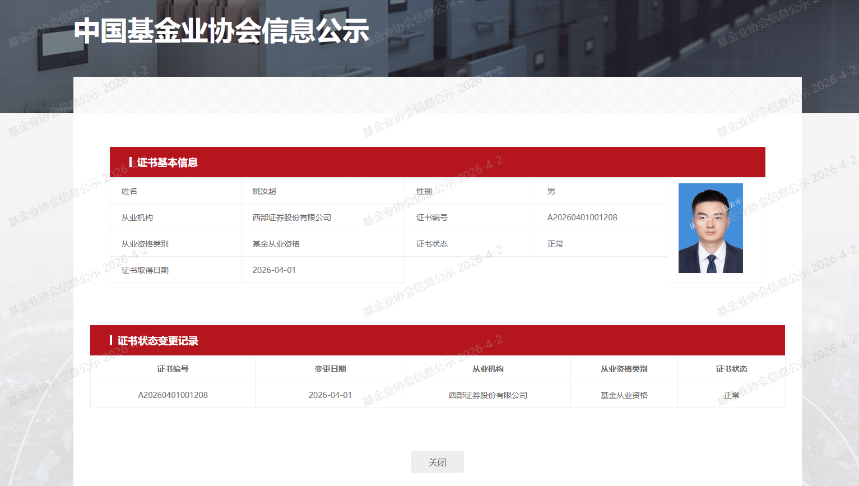
Task: Select the 证书状态变更记录 section header
Action: [x=157, y=341]
